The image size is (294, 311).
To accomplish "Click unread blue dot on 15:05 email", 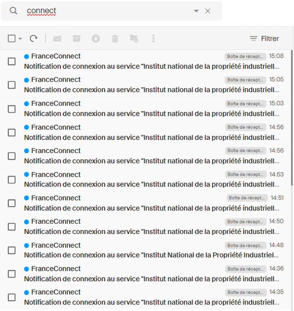I will (26, 80).
